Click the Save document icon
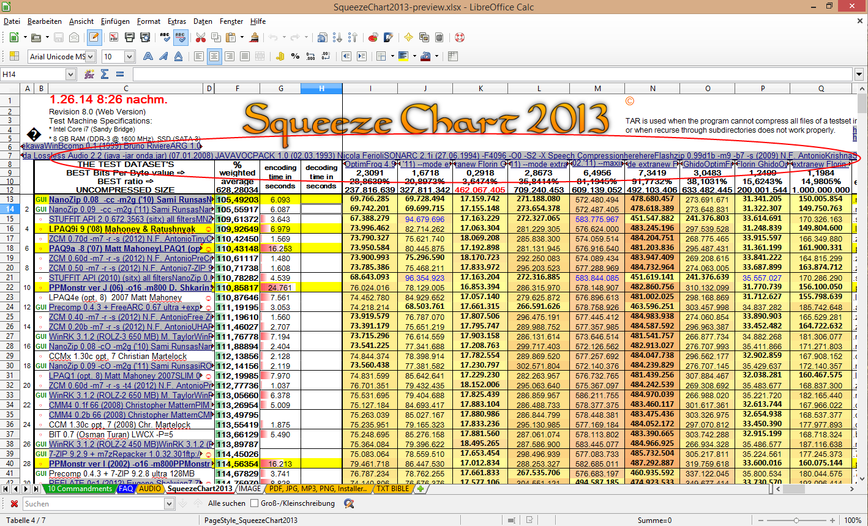Screen dimensions: 868x526 pyautogui.click(x=59, y=37)
